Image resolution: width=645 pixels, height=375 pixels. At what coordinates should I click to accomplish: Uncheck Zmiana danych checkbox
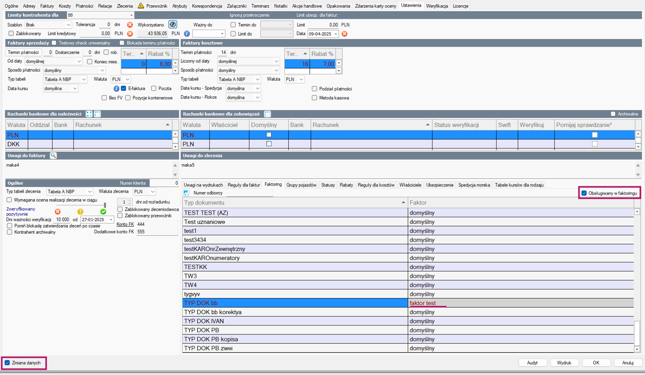[8, 363]
